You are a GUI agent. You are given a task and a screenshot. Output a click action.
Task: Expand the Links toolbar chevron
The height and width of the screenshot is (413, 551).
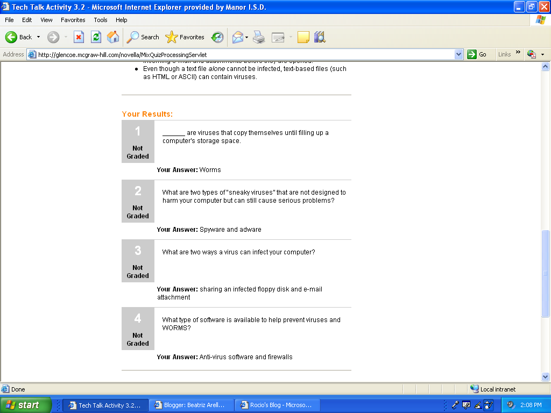tap(518, 52)
